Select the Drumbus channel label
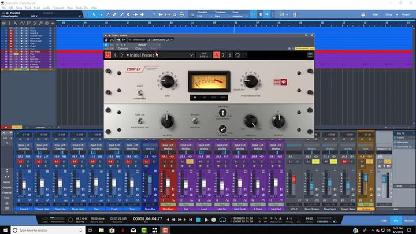The height and width of the screenshot is (234, 416). coord(150,209)
